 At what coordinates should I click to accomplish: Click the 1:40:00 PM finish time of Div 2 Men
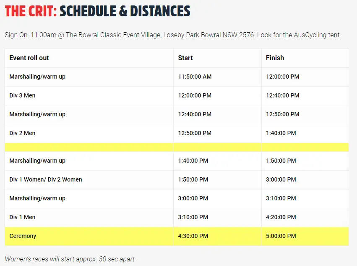click(x=281, y=133)
